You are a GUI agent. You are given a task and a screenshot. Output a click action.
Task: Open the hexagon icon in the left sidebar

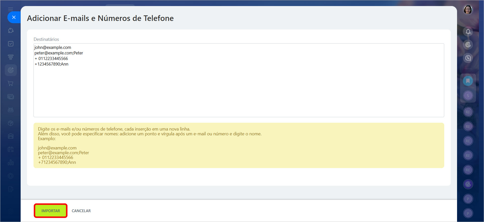point(11,176)
